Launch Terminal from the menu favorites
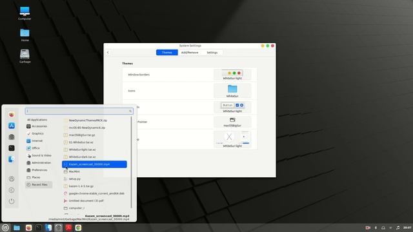Image resolution: width=413 pixels, height=232 pixels. pyautogui.click(x=12, y=148)
